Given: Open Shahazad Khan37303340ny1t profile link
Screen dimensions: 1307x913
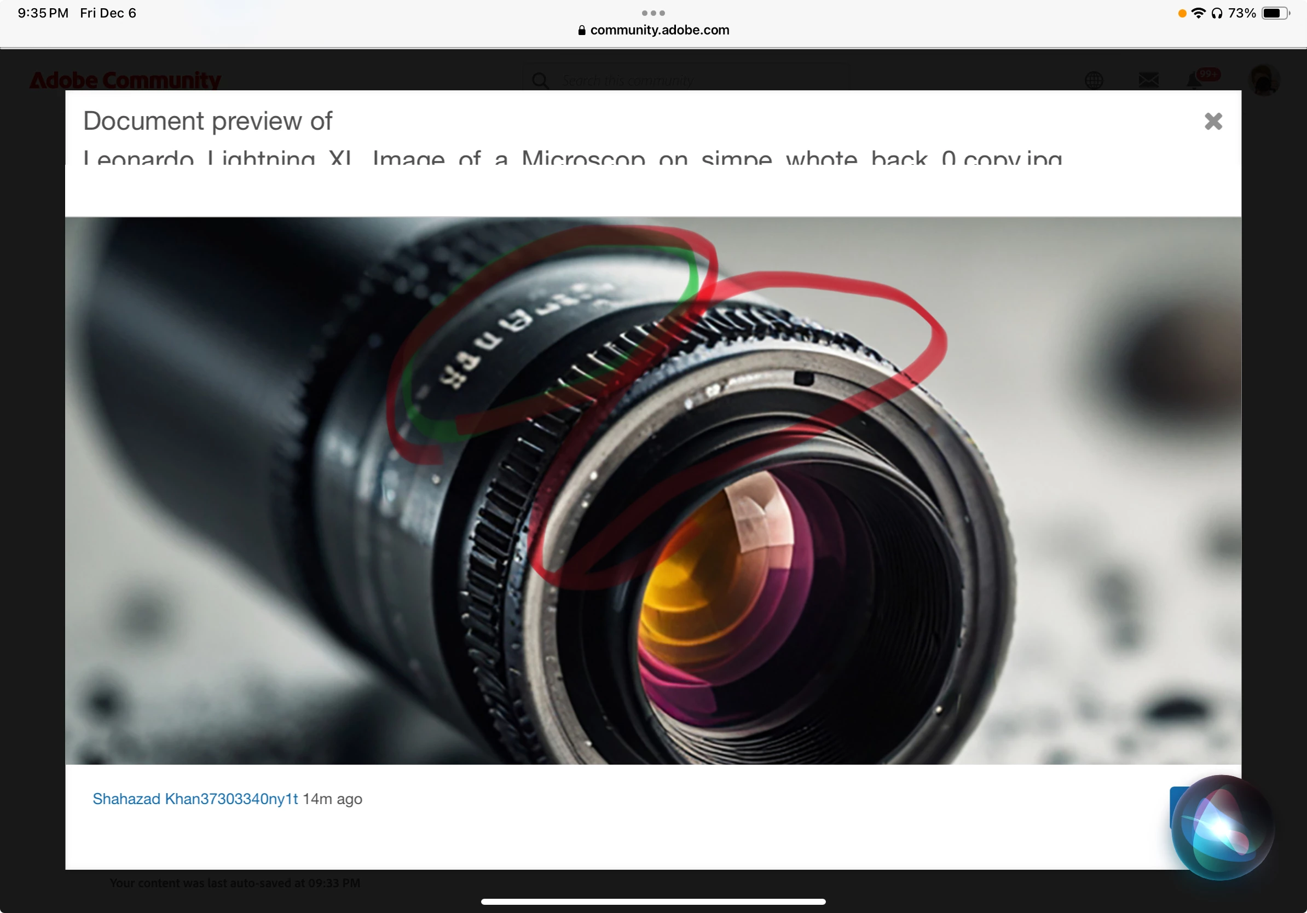Looking at the screenshot, I should pyautogui.click(x=195, y=799).
